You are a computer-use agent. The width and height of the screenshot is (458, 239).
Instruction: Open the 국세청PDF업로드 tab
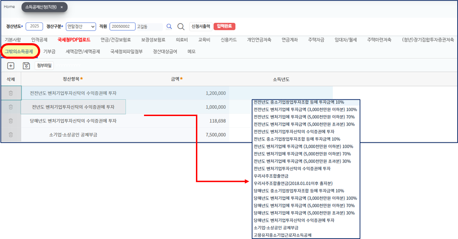(74, 40)
